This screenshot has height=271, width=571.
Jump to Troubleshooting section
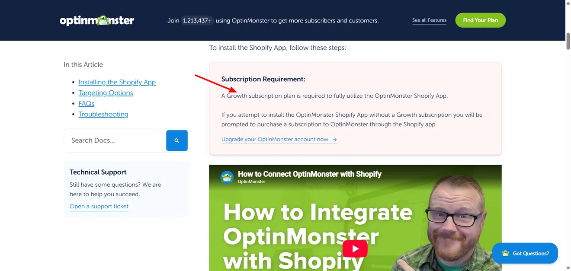[103, 115]
